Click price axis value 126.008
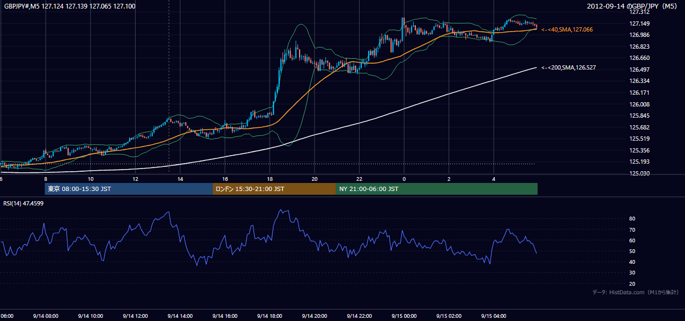Screen dimensions: 685x321 (x=639, y=104)
